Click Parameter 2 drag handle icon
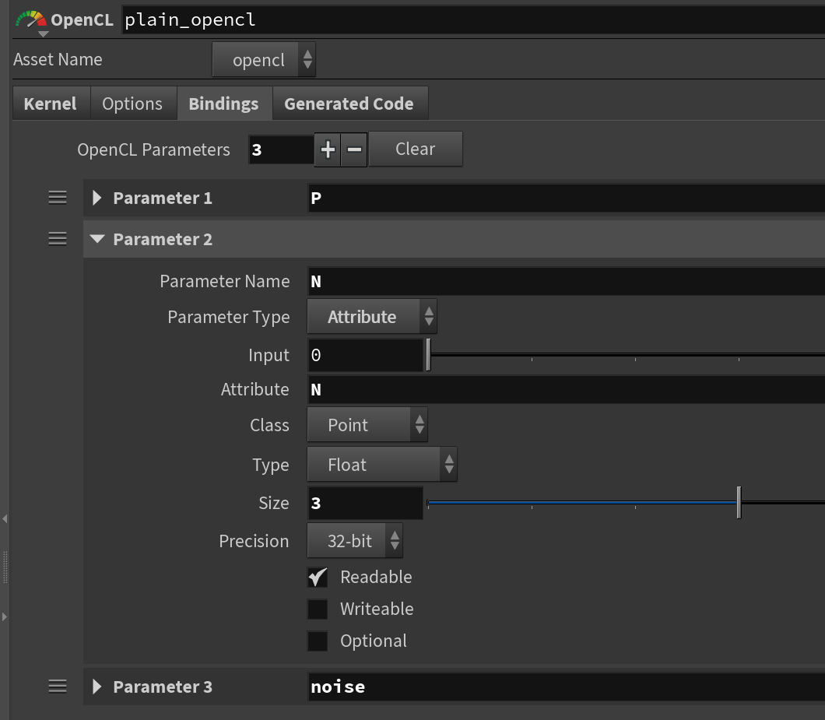The image size is (825, 720). [x=58, y=239]
